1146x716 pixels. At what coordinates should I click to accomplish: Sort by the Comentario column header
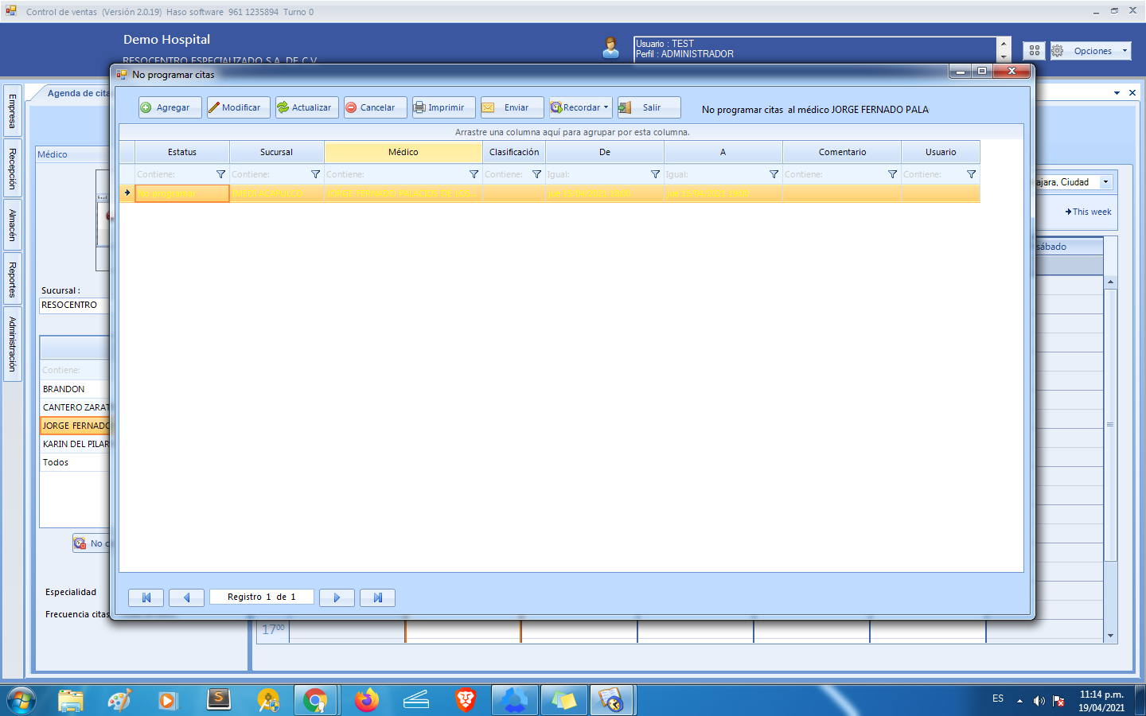[842, 152]
